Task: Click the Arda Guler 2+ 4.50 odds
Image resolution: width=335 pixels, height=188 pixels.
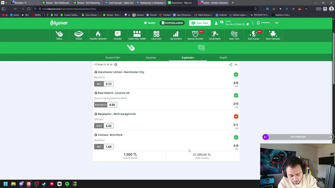Action: coord(105,105)
